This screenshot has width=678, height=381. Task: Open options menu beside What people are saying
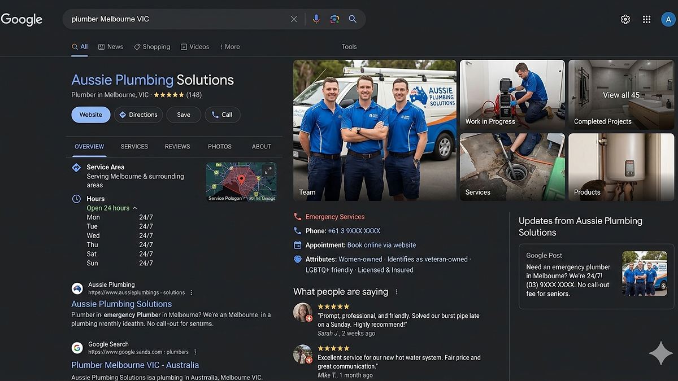point(397,292)
